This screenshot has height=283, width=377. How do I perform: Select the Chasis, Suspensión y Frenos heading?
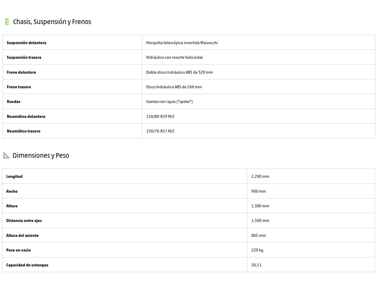click(52, 22)
